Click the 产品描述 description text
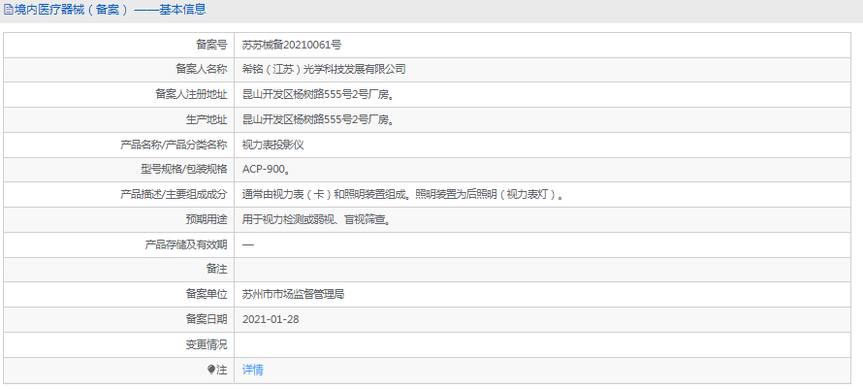This screenshot has width=863, height=389. click(402, 195)
